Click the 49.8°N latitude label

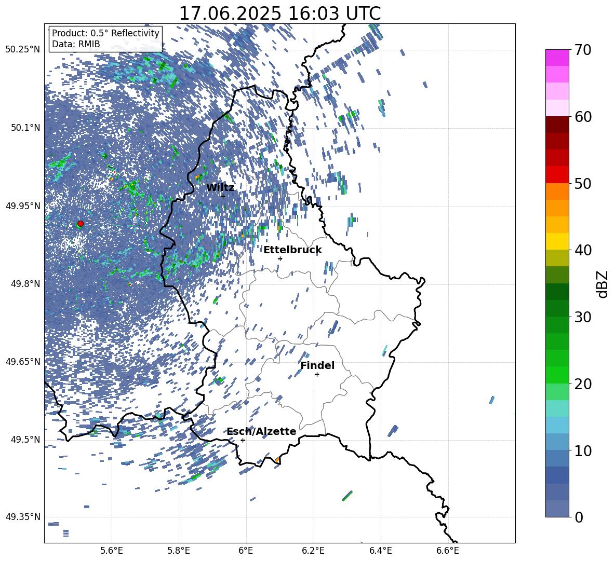25,284
